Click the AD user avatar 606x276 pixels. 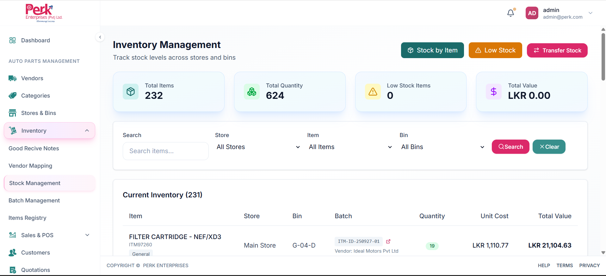click(x=532, y=13)
